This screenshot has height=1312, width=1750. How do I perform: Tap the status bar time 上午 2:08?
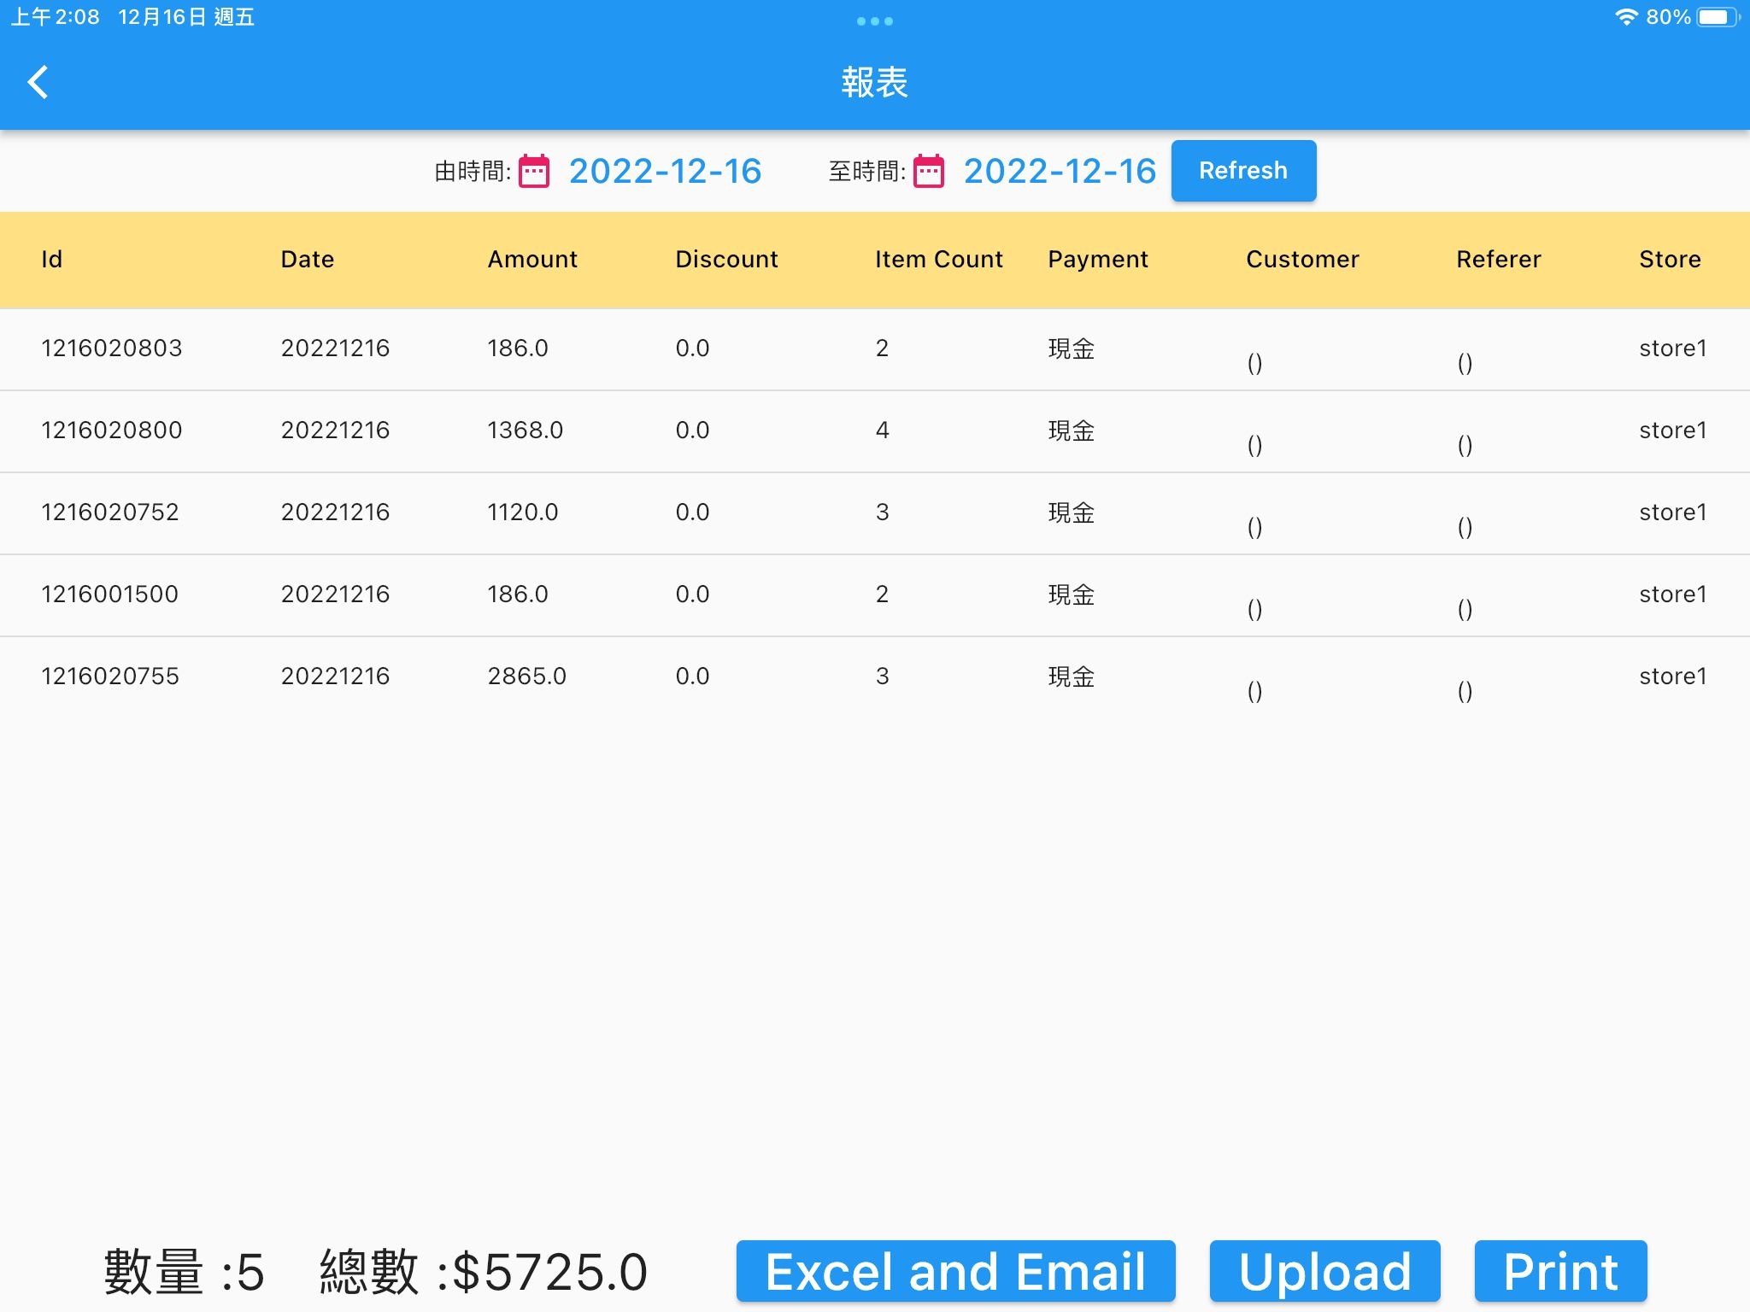click(56, 17)
